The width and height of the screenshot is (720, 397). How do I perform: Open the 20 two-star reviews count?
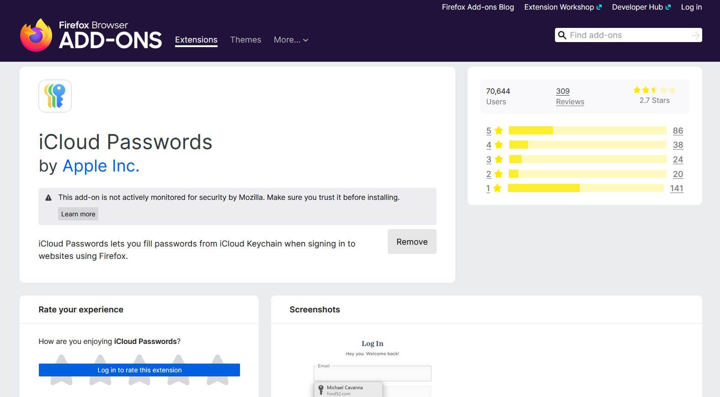pos(678,174)
